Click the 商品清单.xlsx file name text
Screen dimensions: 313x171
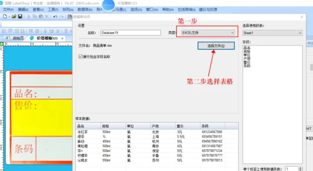(x=102, y=46)
